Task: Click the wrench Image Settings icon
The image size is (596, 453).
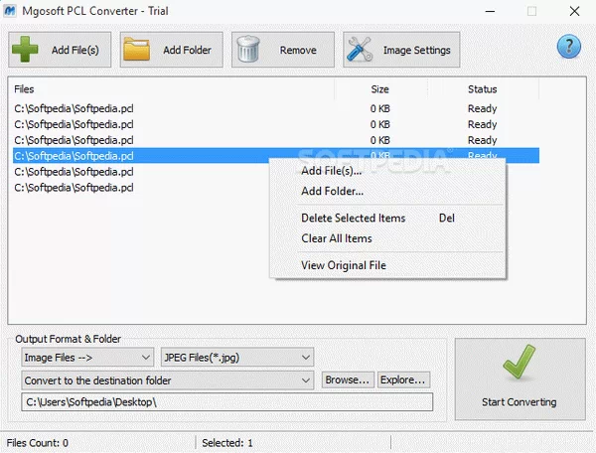Action: pos(360,50)
